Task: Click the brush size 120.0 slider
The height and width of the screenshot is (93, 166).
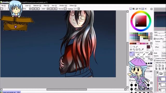Action: click(x=150, y=66)
